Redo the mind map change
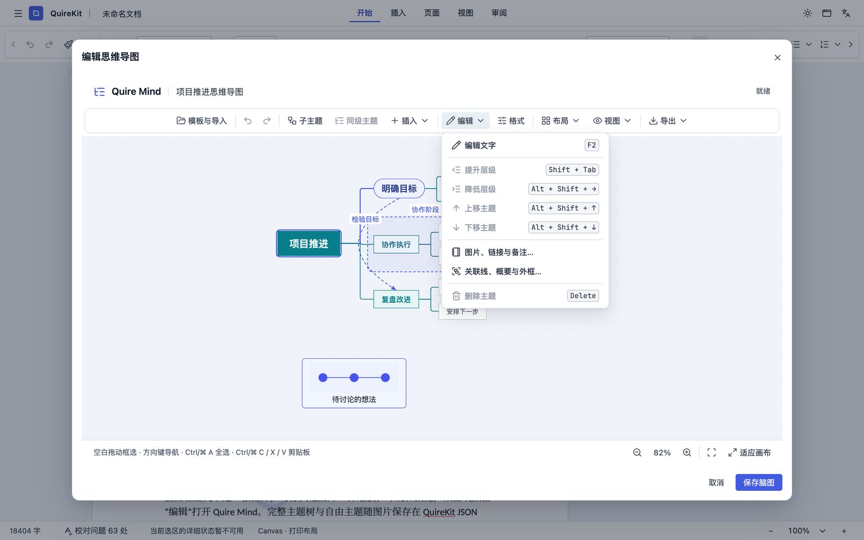The width and height of the screenshot is (864, 540). (x=267, y=121)
